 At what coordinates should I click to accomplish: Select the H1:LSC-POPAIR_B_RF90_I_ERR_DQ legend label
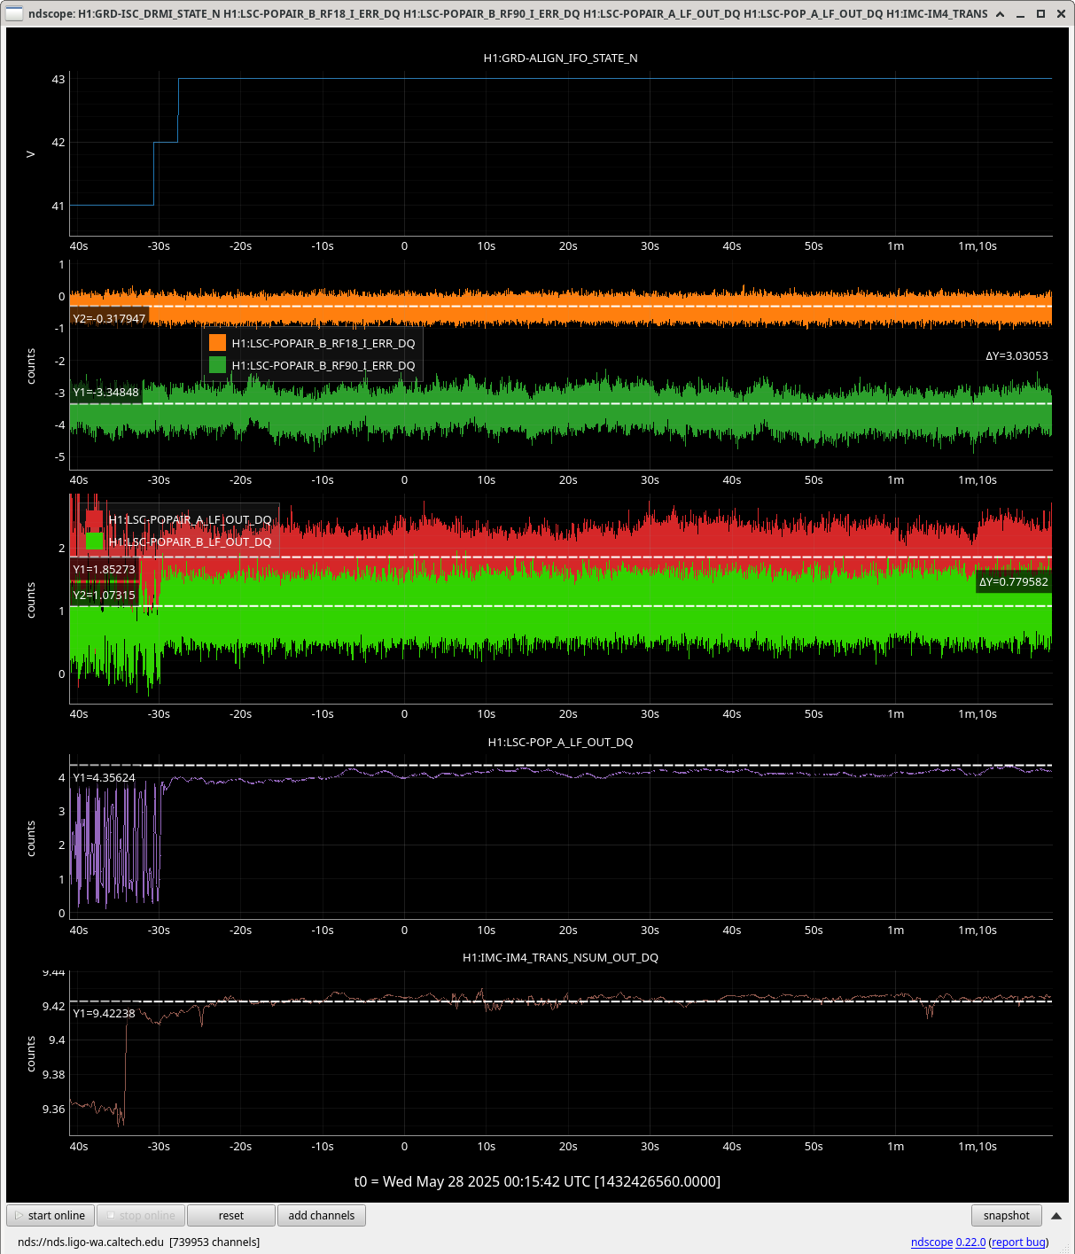pos(323,365)
